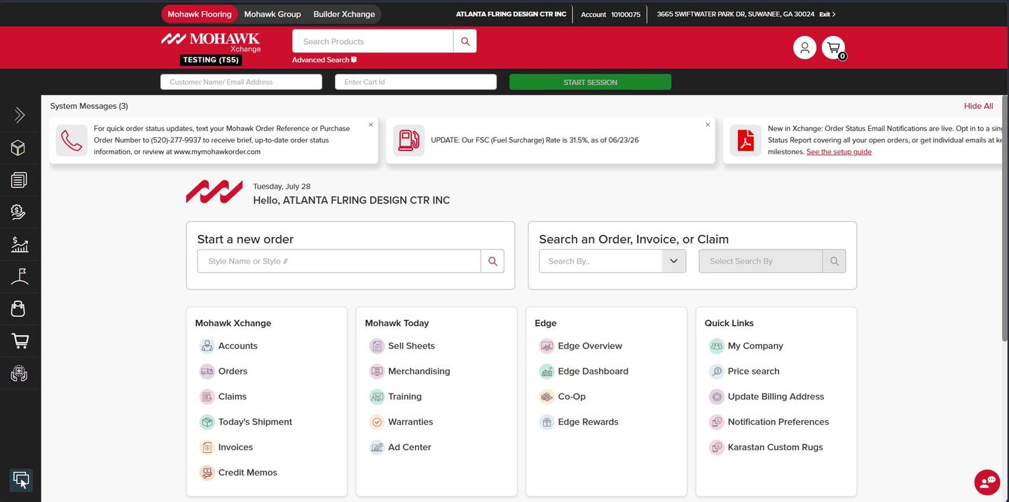
Task: Open the See the setup guide link
Action: (x=839, y=151)
